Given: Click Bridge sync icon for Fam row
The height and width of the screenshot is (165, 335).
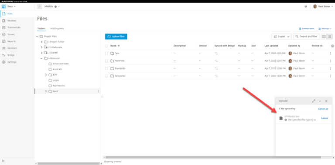Looking at the screenshot, I should tap(216, 53).
